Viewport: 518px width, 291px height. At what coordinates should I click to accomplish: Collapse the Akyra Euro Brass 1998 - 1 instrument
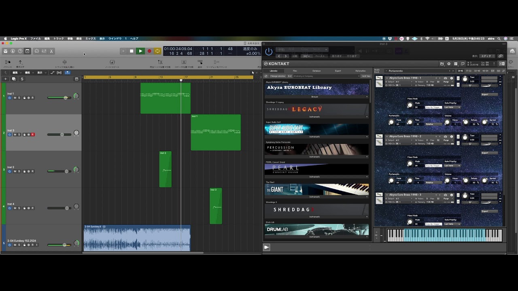point(387,78)
